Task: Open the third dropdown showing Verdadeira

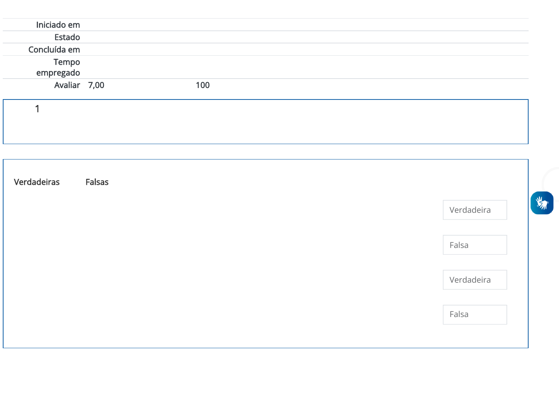Action: 475,280
